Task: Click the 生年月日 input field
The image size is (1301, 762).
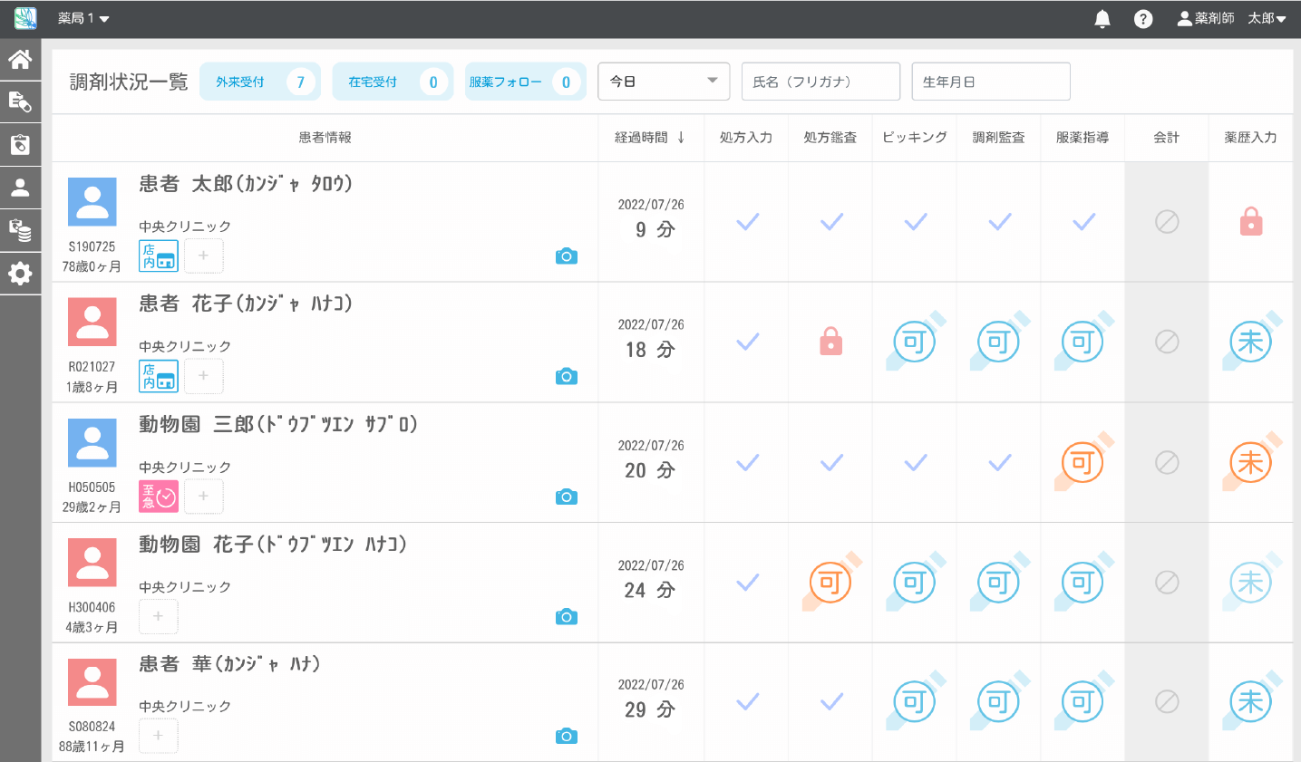Action: (991, 82)
